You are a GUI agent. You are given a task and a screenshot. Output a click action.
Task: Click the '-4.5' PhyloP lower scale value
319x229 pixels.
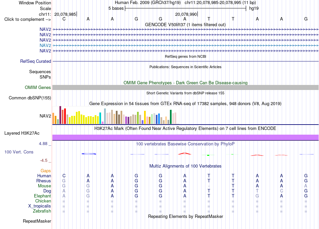[44, 161]
